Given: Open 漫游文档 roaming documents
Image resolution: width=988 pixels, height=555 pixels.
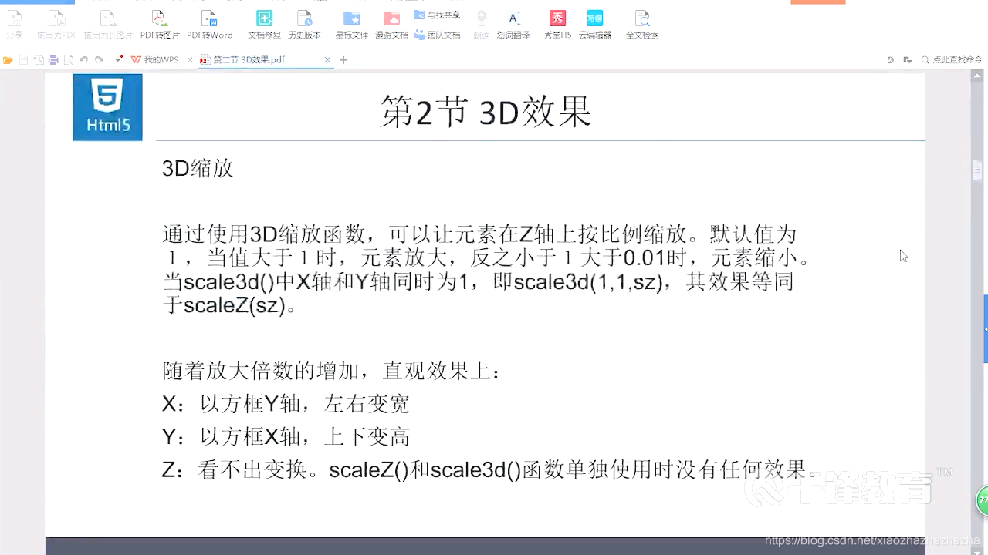Looking at the screenshot, I should pyautogui.click(x=391, y=24).
